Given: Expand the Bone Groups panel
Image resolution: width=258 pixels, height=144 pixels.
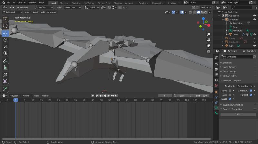Looking at the screenshot, I should (x=230, y=67).
